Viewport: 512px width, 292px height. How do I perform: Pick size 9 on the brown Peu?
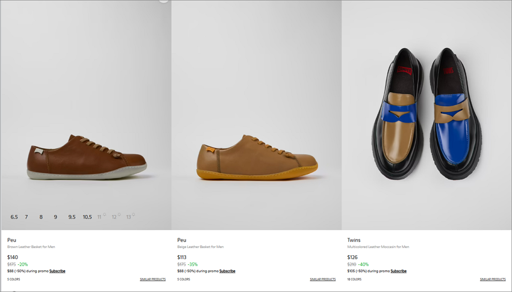(55, 217)
